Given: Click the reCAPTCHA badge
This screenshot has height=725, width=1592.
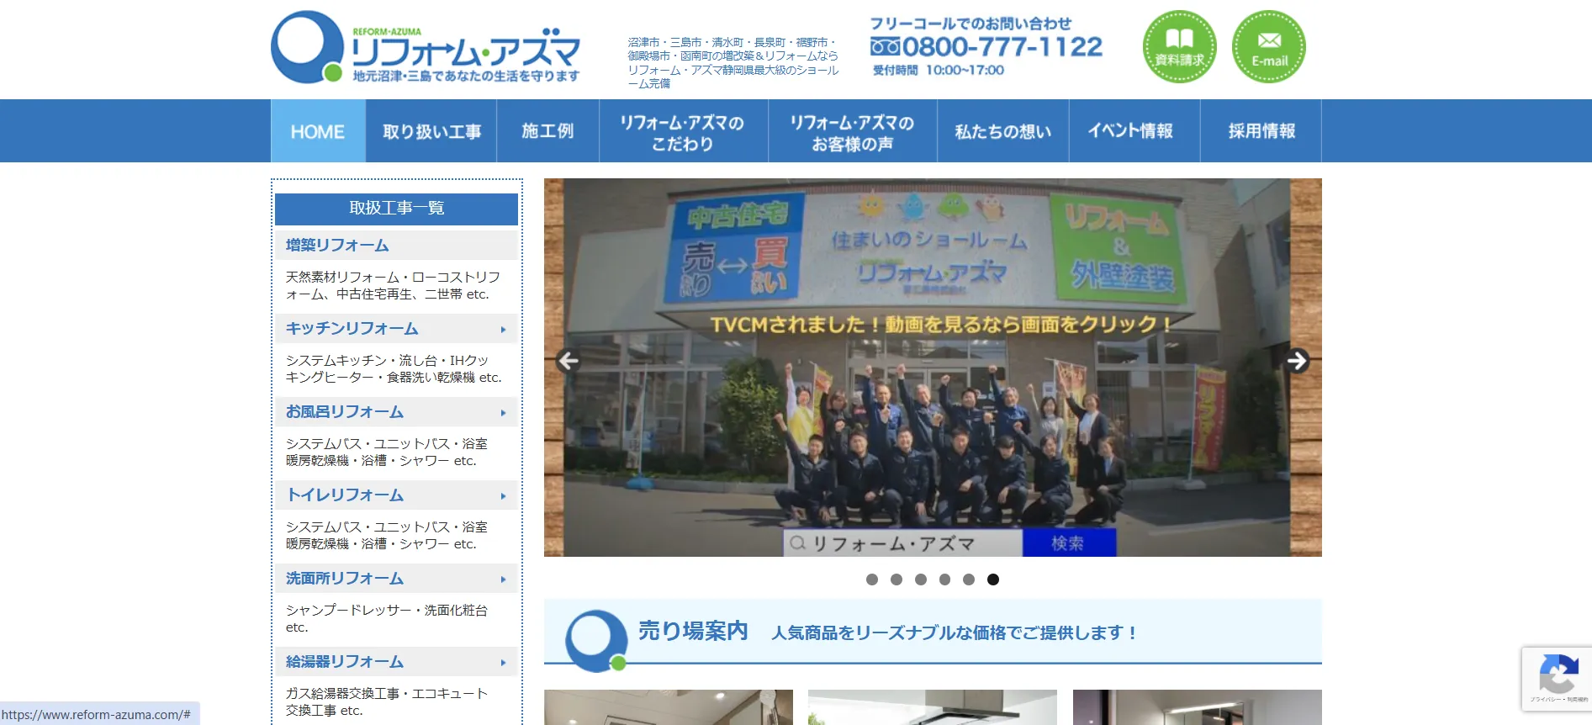Looking at the screenshot, I should coord(1557,678).
